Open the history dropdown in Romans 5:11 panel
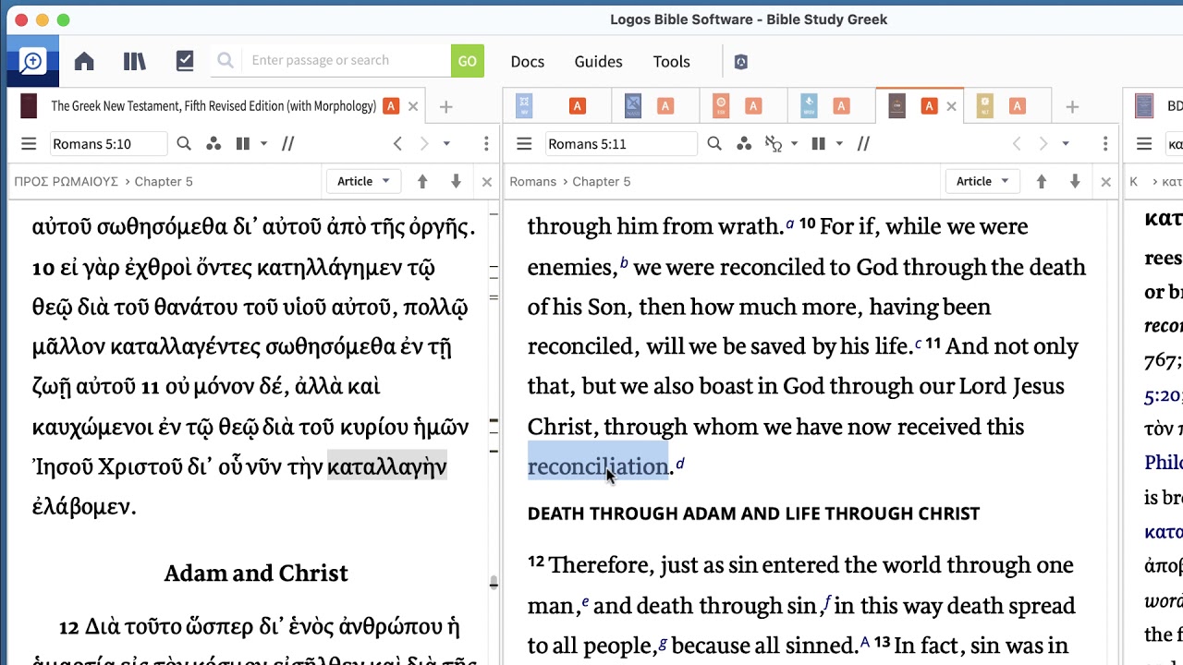The height and width of the screenshot is (665, 1183). pyautogui.click(x=1066, y=144)
